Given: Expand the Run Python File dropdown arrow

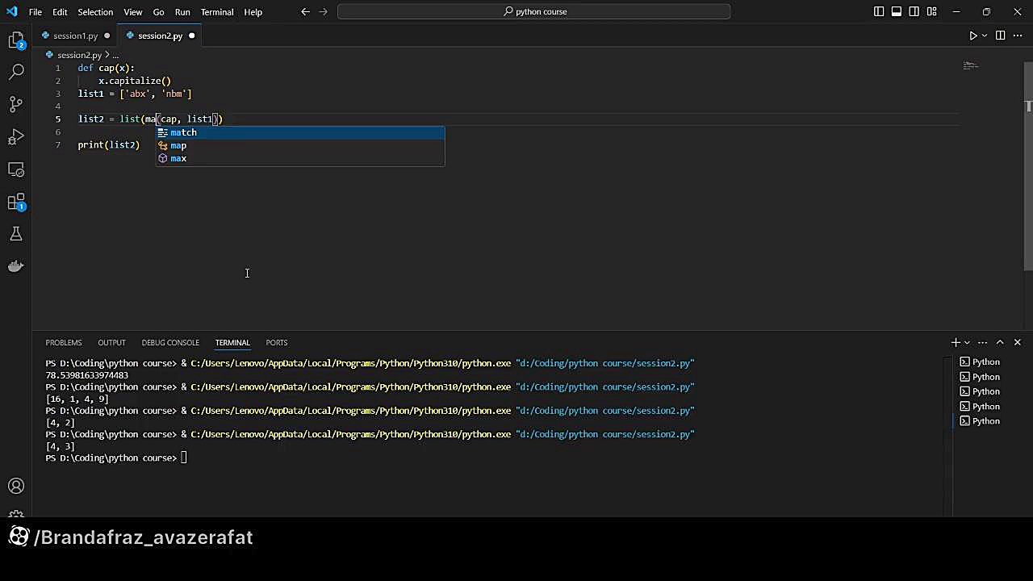Looking at the screenshot, I should click(x=985, y=36).
